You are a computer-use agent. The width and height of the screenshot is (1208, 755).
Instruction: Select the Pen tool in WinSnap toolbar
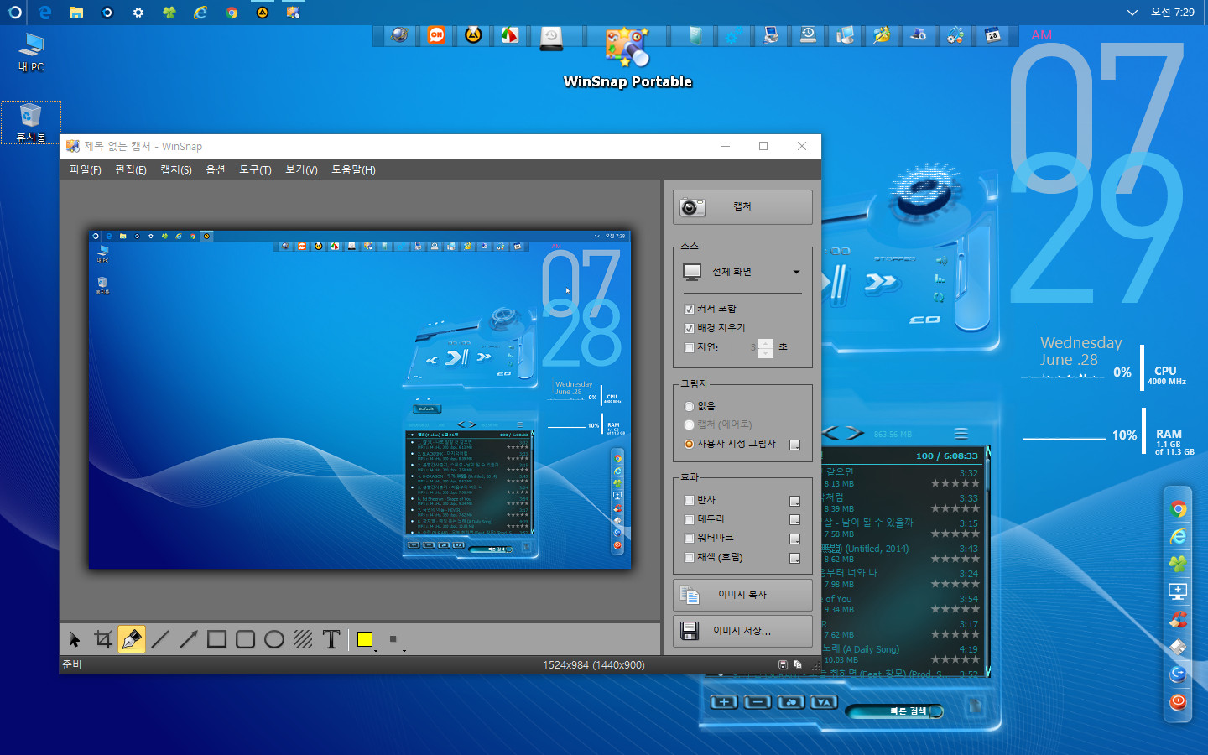132,639
